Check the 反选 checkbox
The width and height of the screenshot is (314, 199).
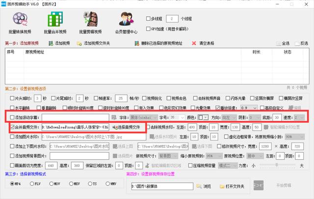click(297, 43)
